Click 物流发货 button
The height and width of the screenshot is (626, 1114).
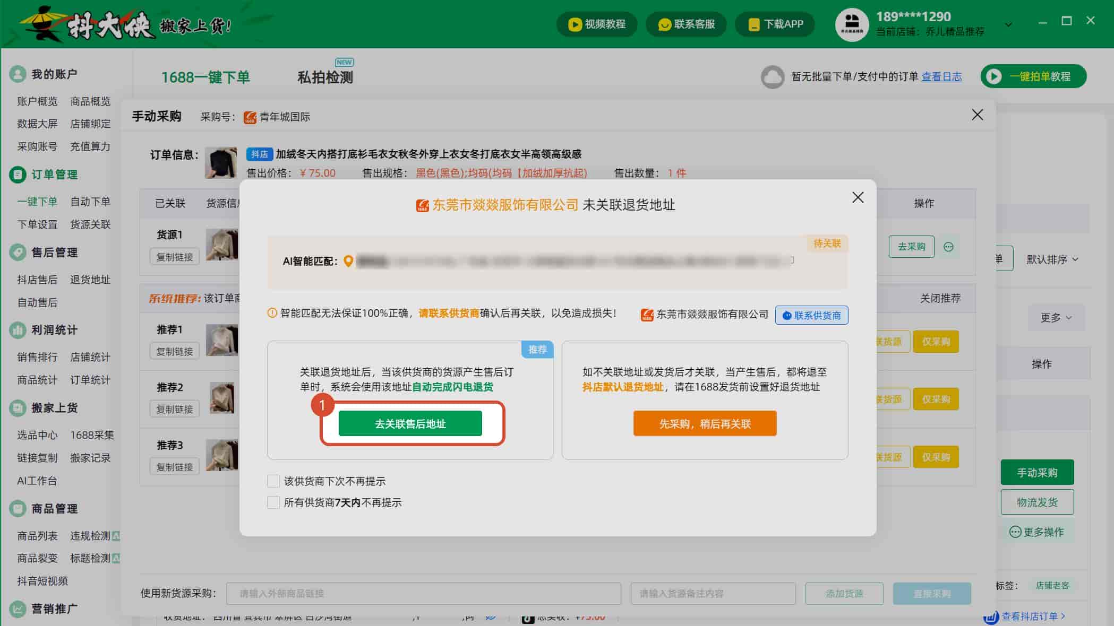click(1037, 502)
